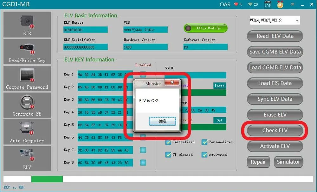Toggle the Personalized checkbox
Viewport: 317px width, 192px height.
tap(204, 142)
